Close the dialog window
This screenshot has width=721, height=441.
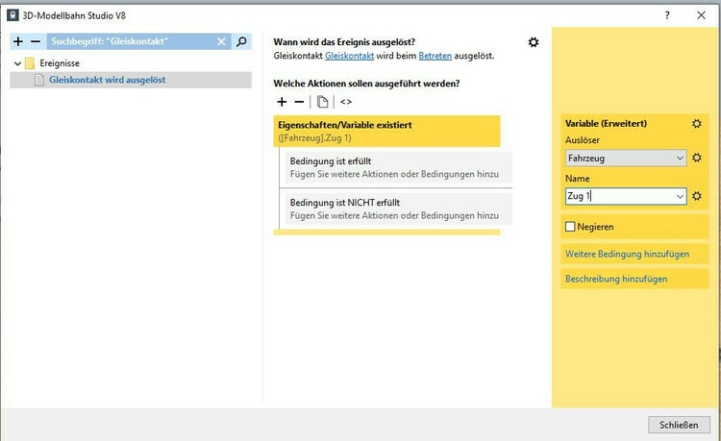click(701, 15)
